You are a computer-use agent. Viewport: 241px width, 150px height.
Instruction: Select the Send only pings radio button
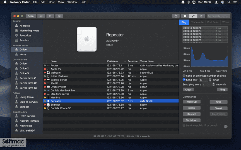[x=184, y=80]
